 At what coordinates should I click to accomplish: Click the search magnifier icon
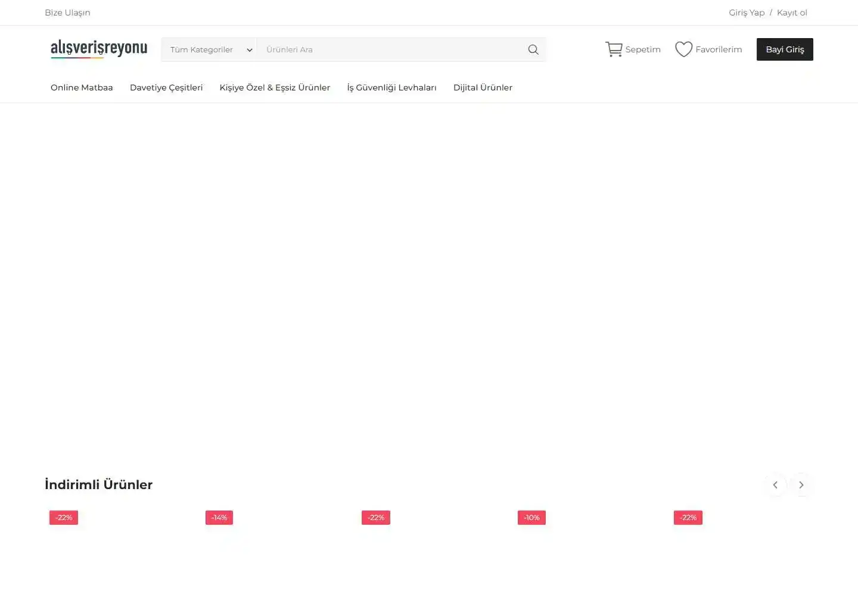533,49
